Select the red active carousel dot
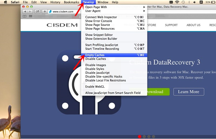 tap(140, 137)
